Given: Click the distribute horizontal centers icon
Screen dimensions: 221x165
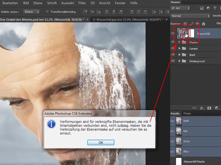Looking at the screenshot, I should point(161,12).
